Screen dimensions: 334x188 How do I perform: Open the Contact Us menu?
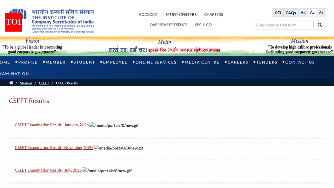pyautogui.click(x=300, y=62)
